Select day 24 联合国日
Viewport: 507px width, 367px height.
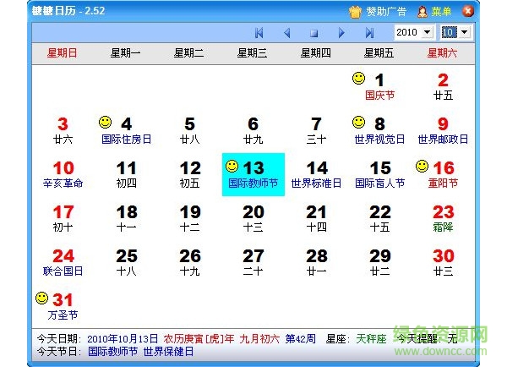[x=63, y=263]
